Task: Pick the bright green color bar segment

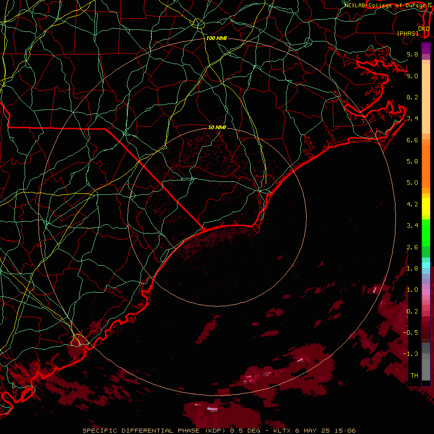Action: click(426, 232)
